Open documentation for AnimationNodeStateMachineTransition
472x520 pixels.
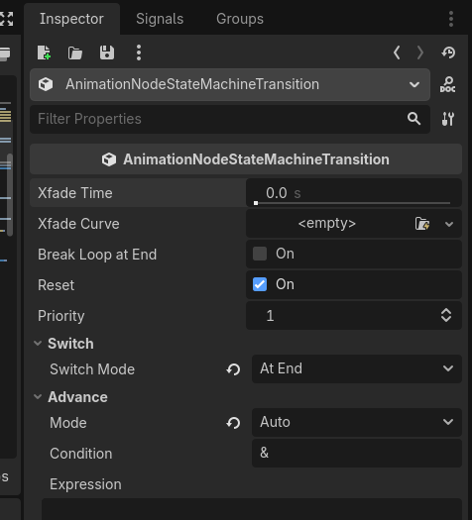click(x=448, y=84)
